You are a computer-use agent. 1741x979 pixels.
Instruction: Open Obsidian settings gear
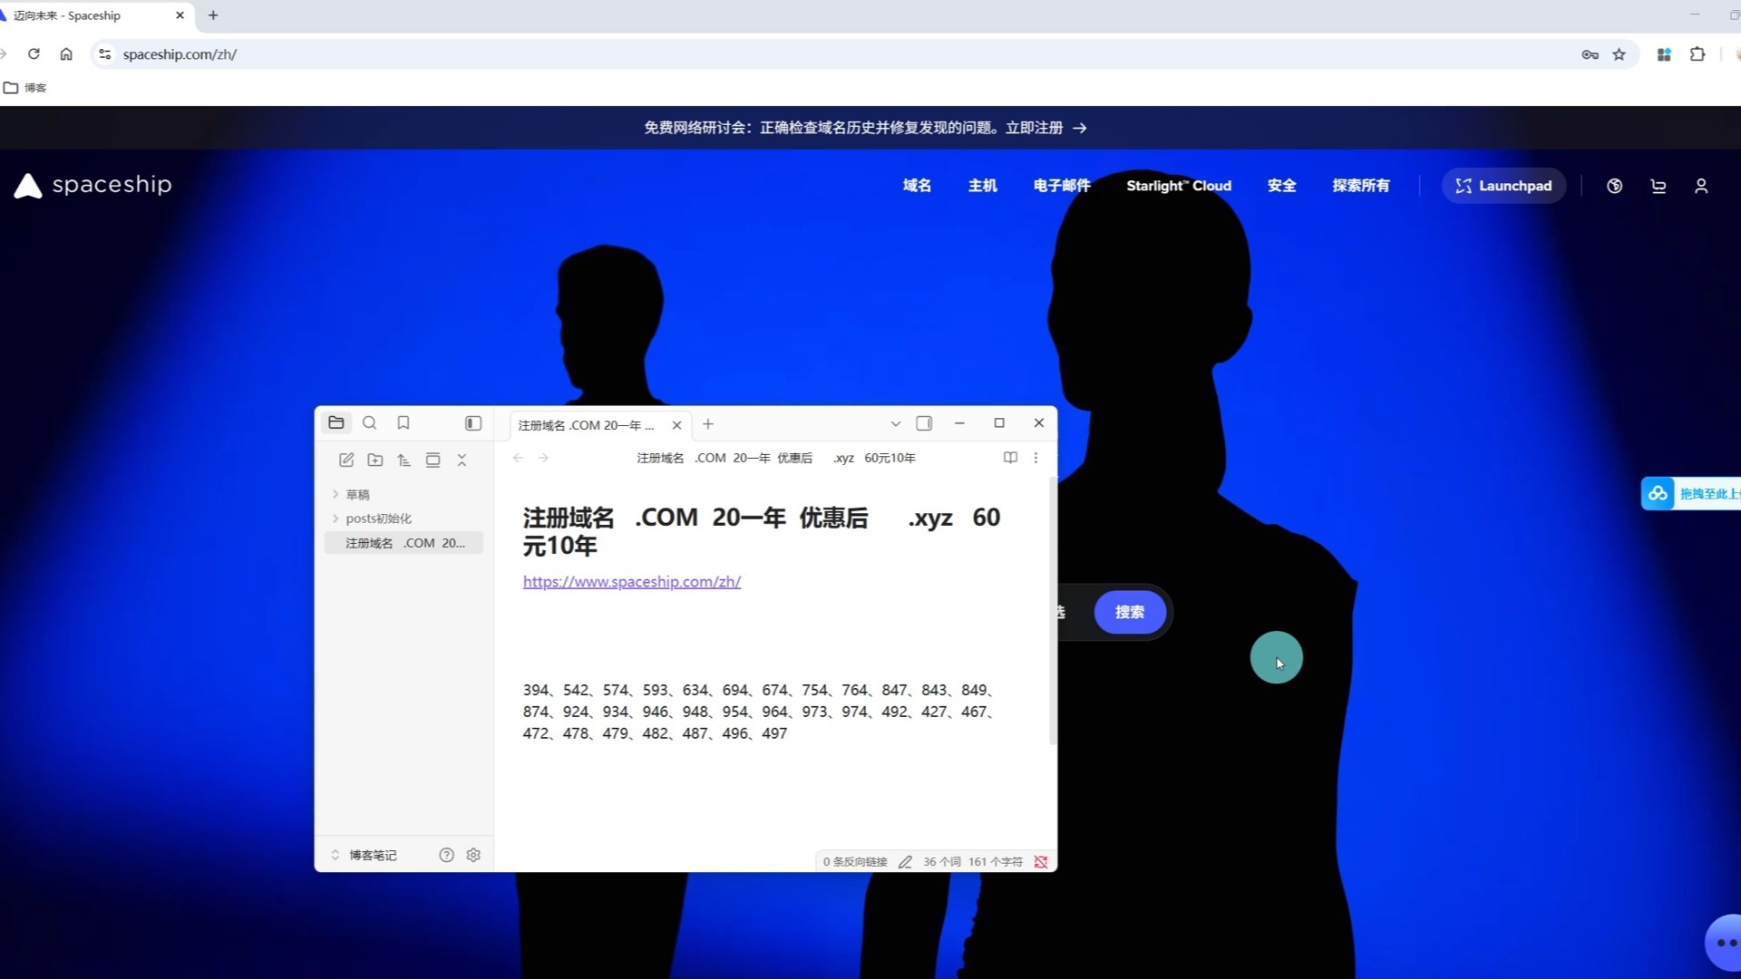click(x=473, y=855)
